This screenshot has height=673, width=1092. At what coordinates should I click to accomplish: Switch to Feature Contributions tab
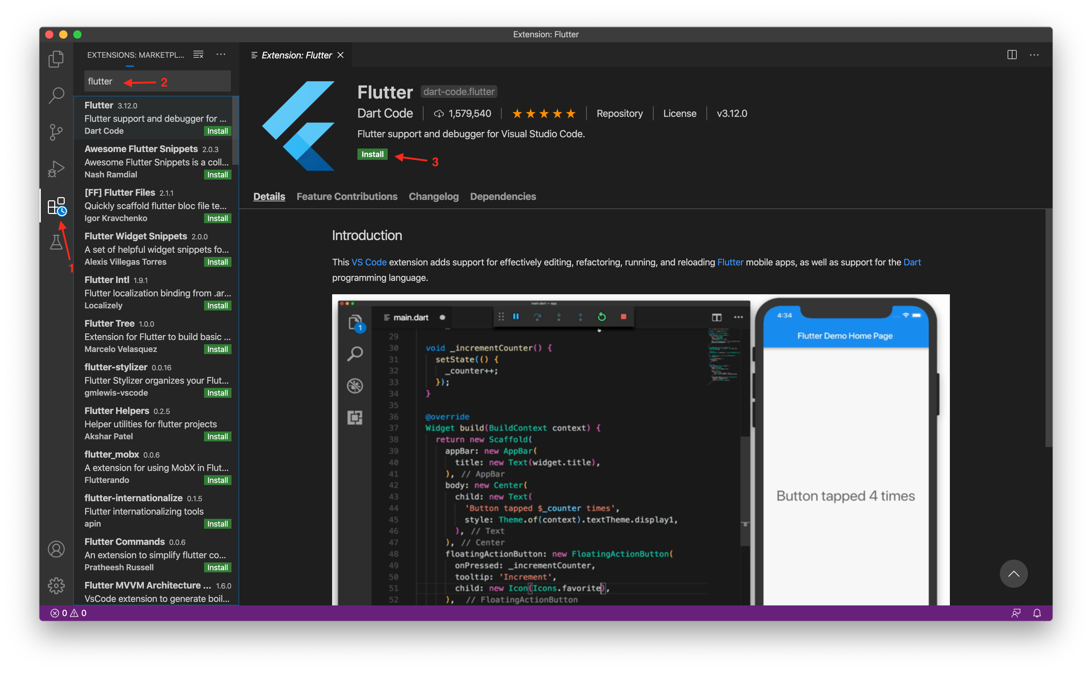(x=347, y=196)
